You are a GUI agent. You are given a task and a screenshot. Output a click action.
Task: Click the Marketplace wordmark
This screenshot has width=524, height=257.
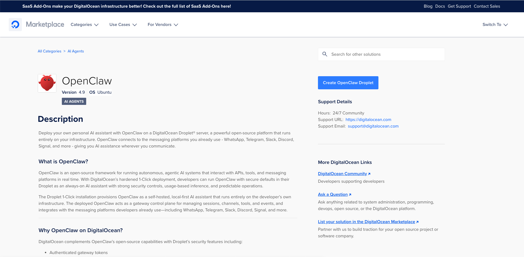pos(45,25)
